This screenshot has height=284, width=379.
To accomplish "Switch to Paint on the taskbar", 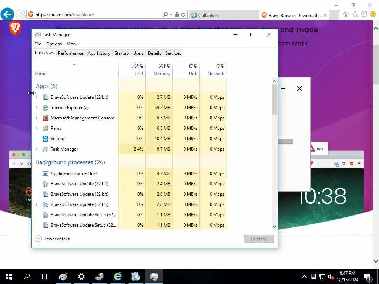I will (63, 277).
